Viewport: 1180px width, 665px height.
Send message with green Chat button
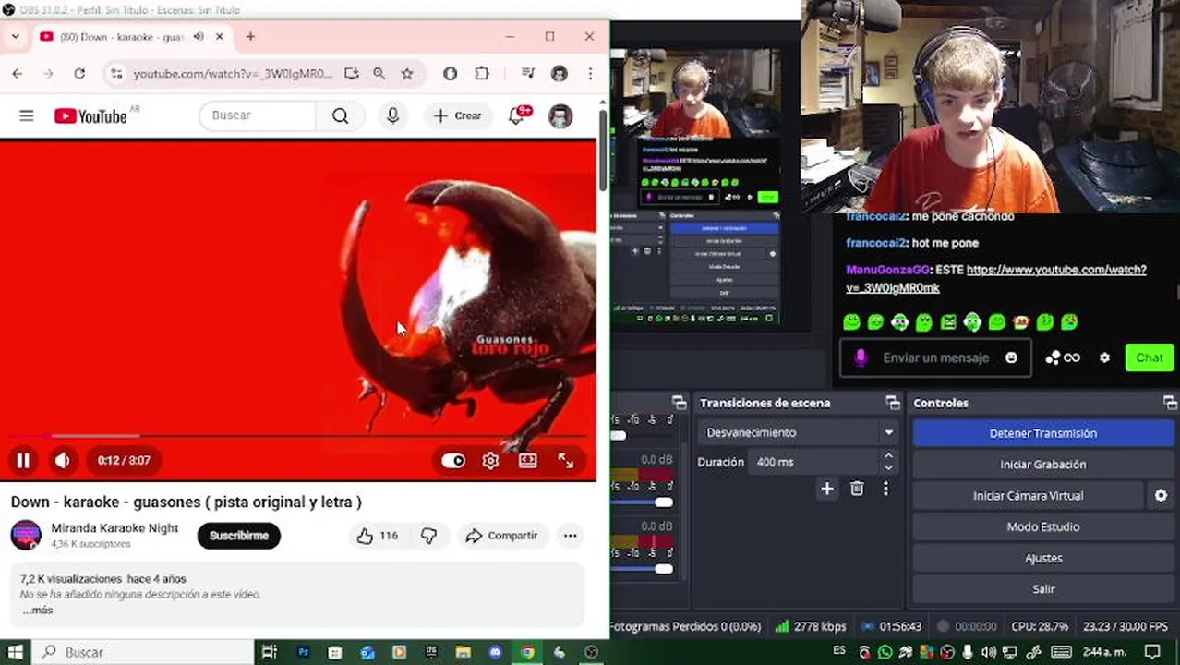coord(1150,357)
